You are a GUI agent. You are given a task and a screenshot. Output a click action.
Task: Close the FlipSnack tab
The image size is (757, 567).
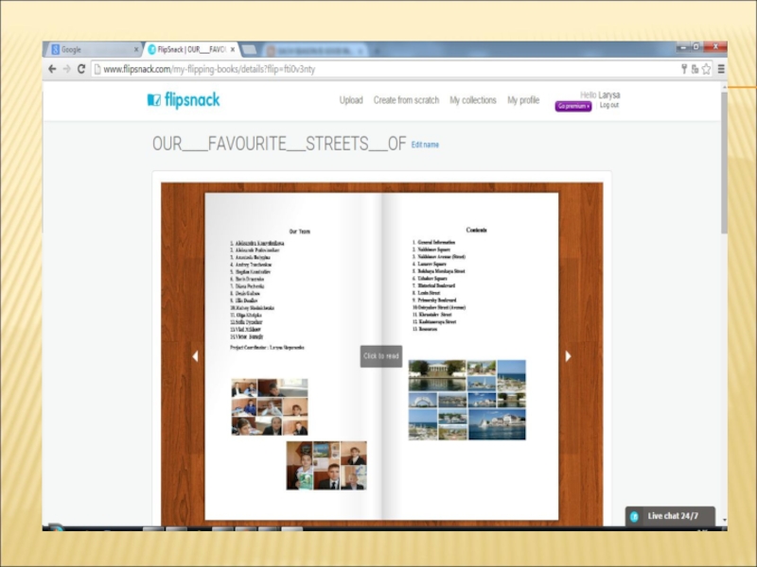point(233,50)
